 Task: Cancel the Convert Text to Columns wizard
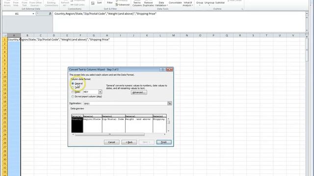click(x=111, y=142)
